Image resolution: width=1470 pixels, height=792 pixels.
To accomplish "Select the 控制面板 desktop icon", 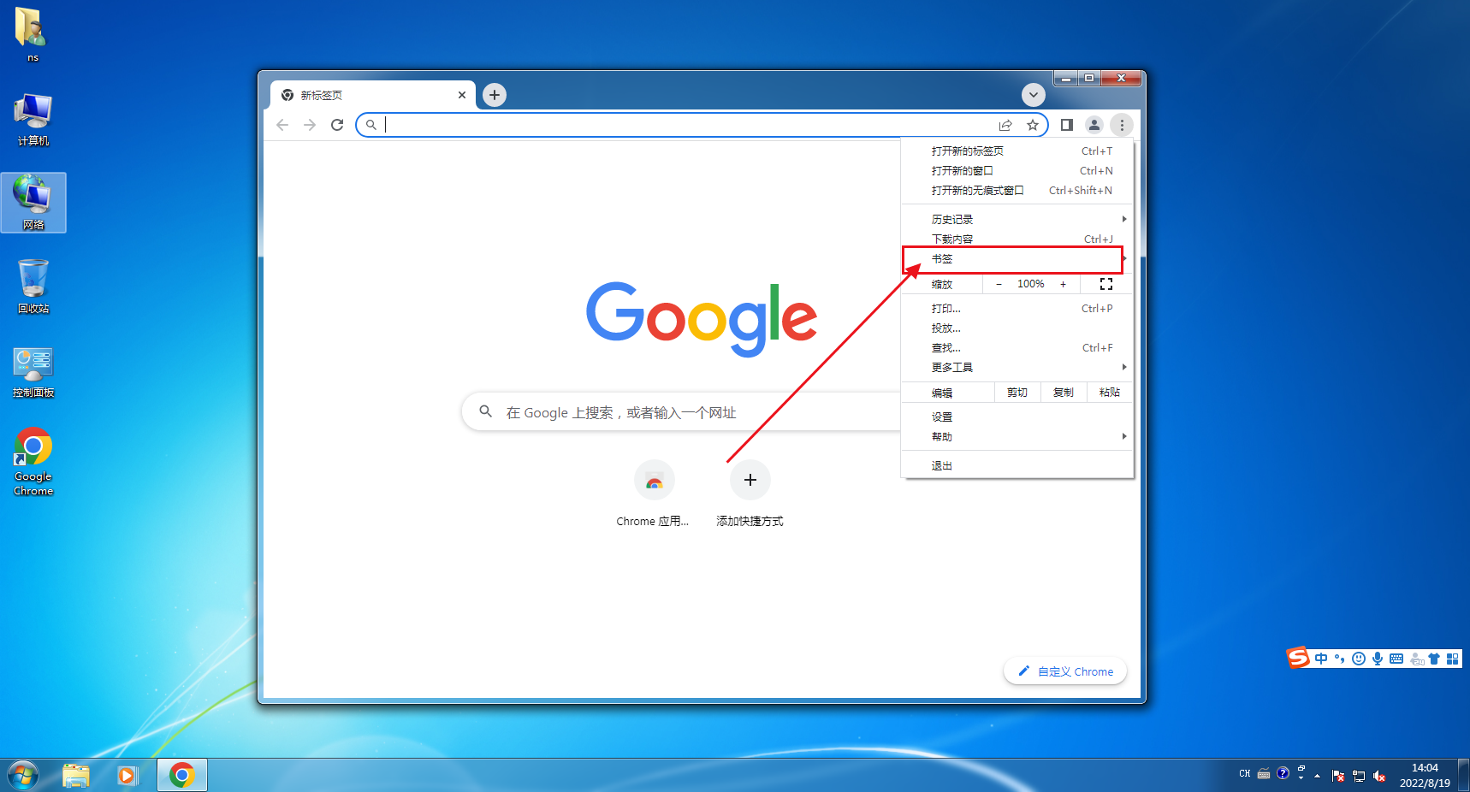I will [x=33, y=373].
